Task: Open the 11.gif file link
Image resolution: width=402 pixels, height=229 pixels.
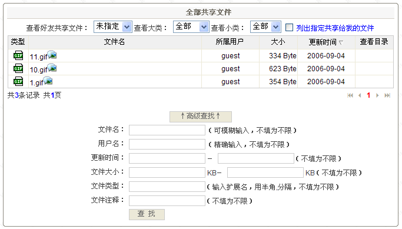Action: pos(38,57)
